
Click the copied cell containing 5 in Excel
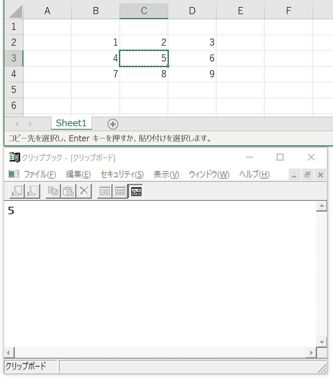click(144, 58)
